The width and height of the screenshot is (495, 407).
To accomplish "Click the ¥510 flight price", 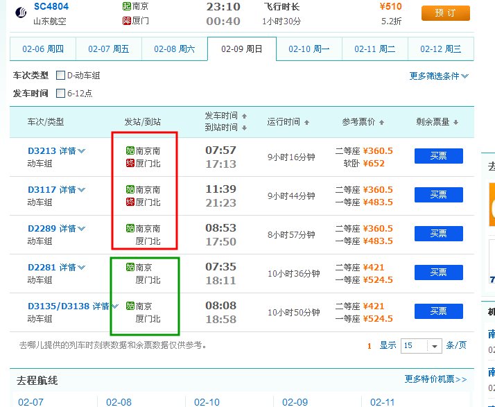I will click(x=390, y=6).
